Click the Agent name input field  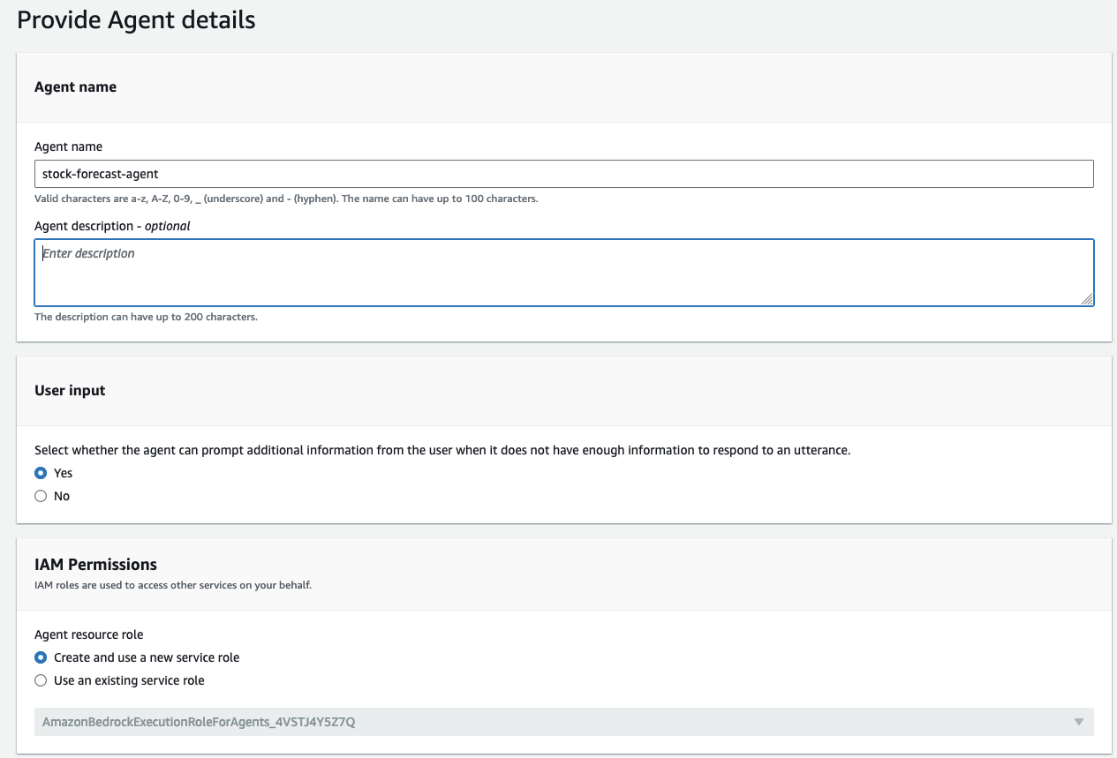click(x=563, y=173)
